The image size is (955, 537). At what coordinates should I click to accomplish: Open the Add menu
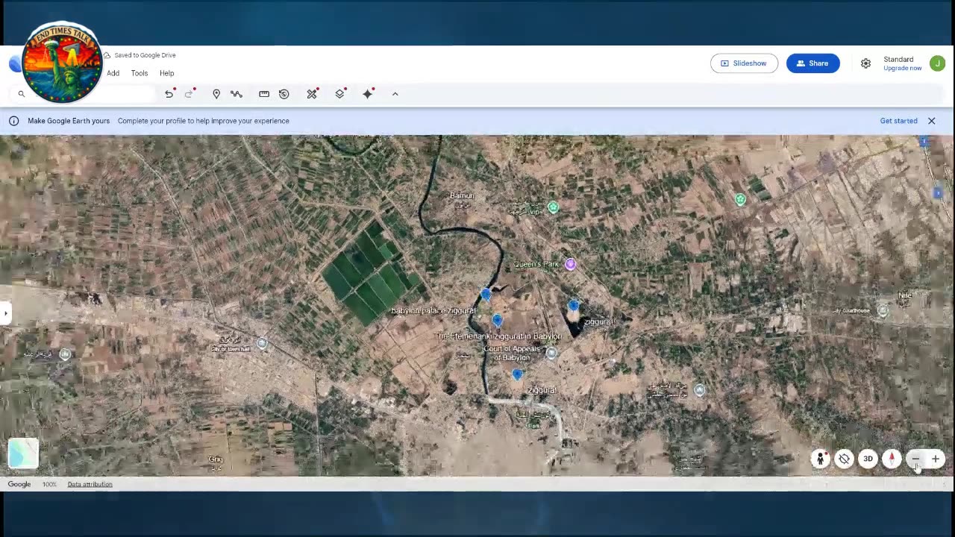[x=113, y=73]
